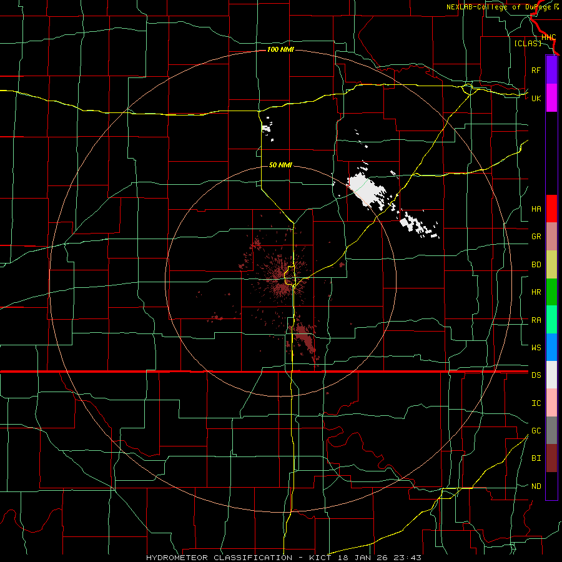Click the 'BD' legend label
Screen dimensions: 562x562
click(536, 265)
